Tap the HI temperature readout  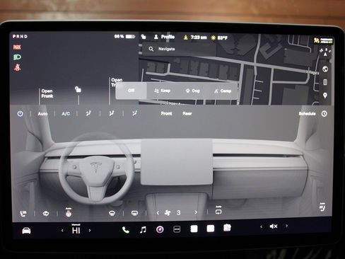76,229
